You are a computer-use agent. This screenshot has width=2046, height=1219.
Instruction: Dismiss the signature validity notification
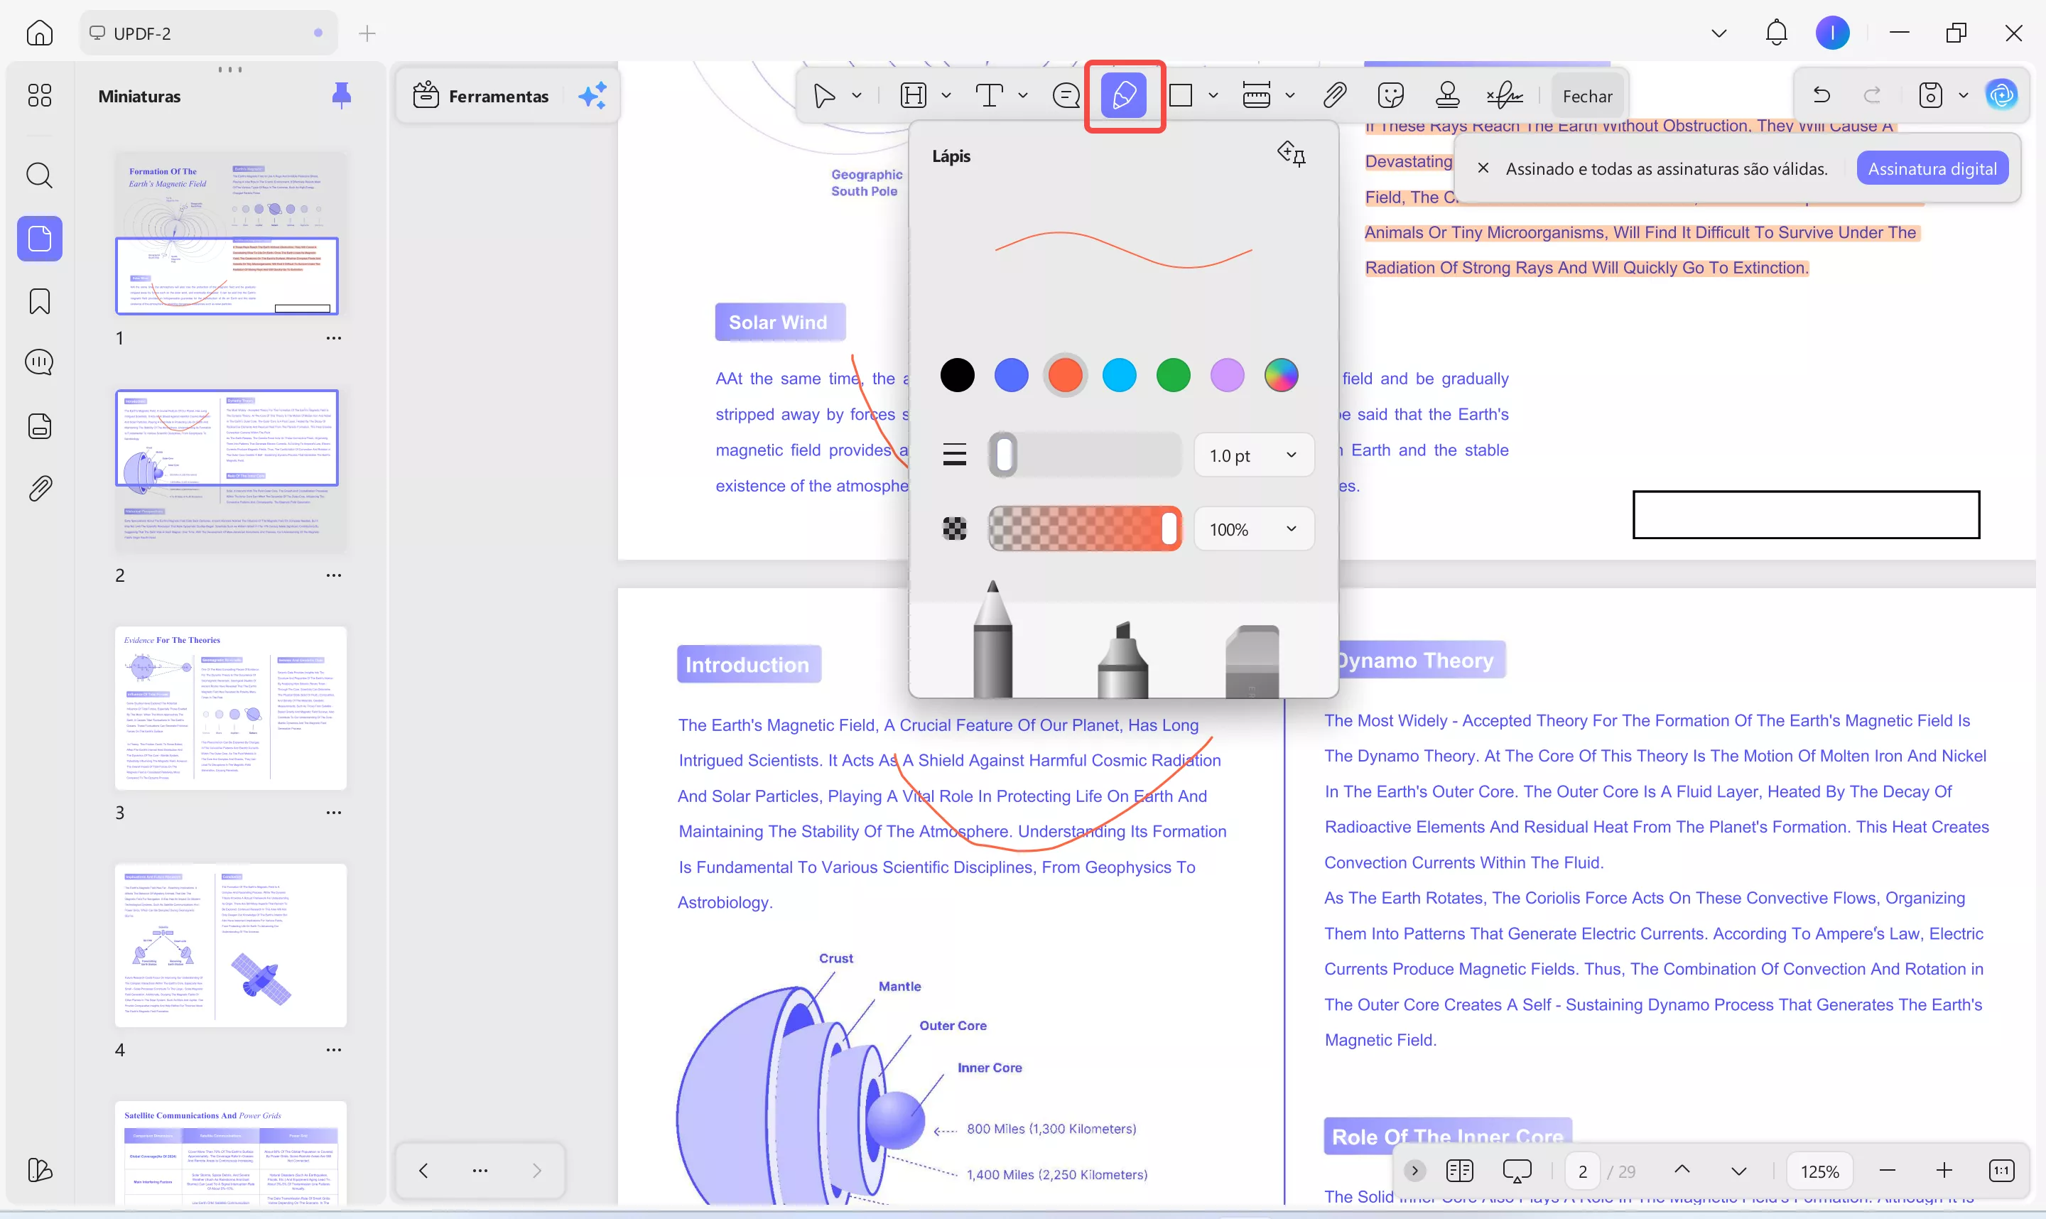click(1483, 168)
